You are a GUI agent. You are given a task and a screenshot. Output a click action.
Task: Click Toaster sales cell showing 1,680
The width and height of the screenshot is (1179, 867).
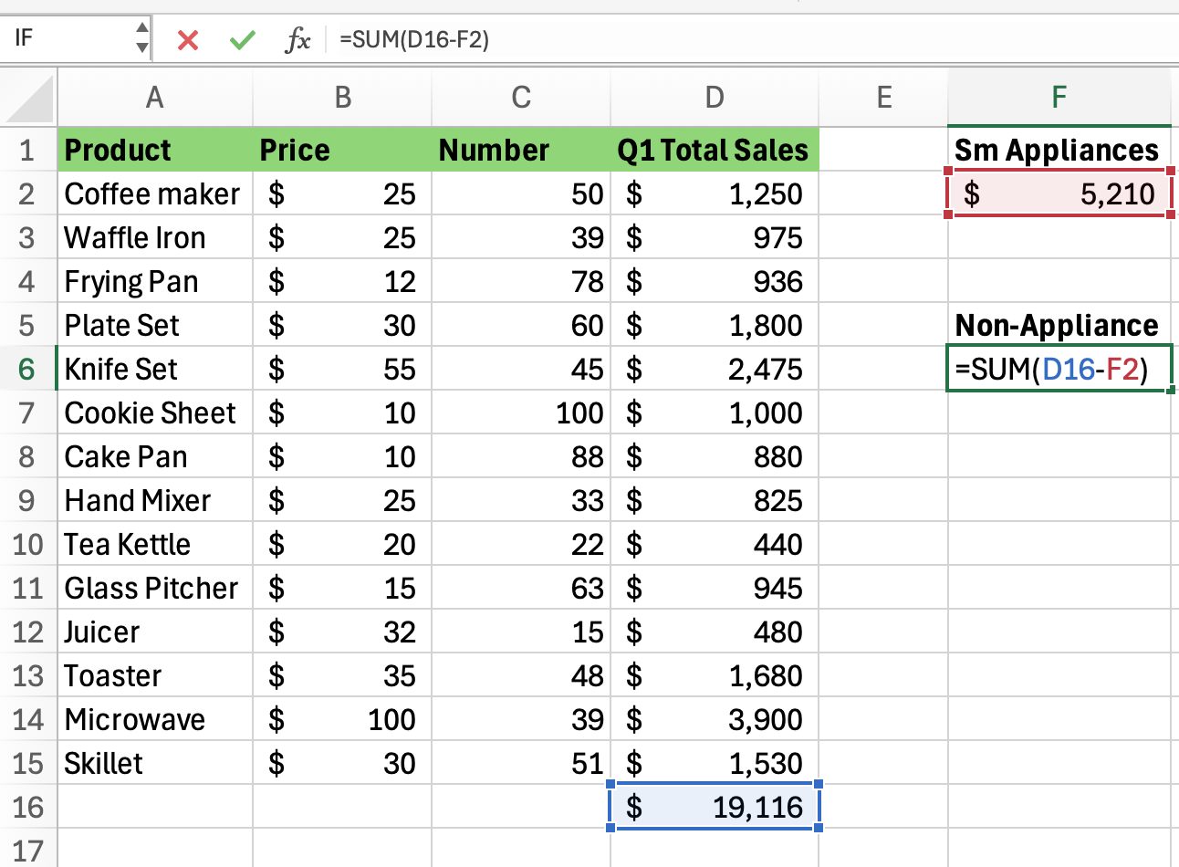(x=715, y=675)
